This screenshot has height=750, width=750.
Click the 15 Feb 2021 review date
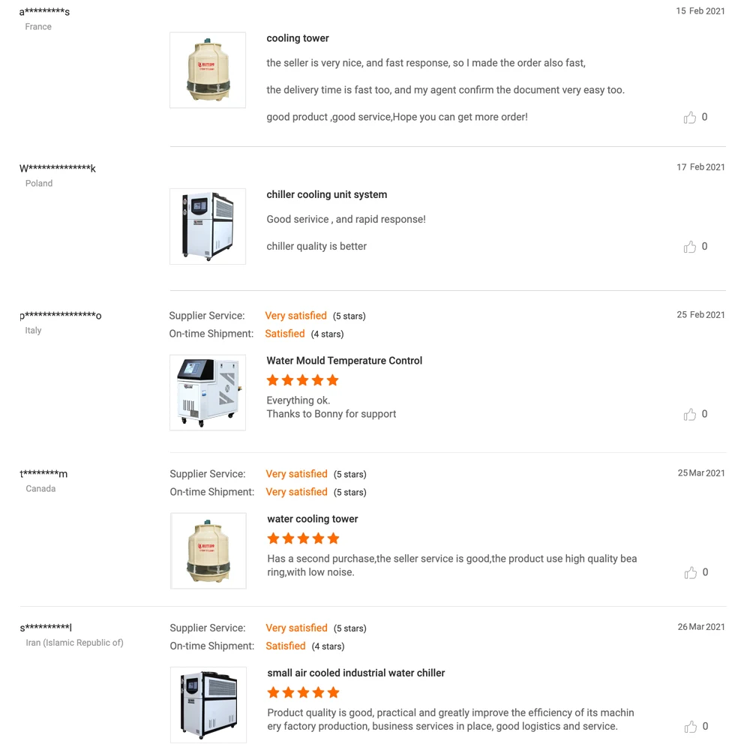[x=700, y=10]
